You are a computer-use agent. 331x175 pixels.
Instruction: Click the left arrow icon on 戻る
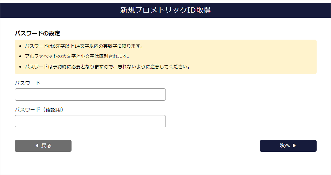pos(37,146)
